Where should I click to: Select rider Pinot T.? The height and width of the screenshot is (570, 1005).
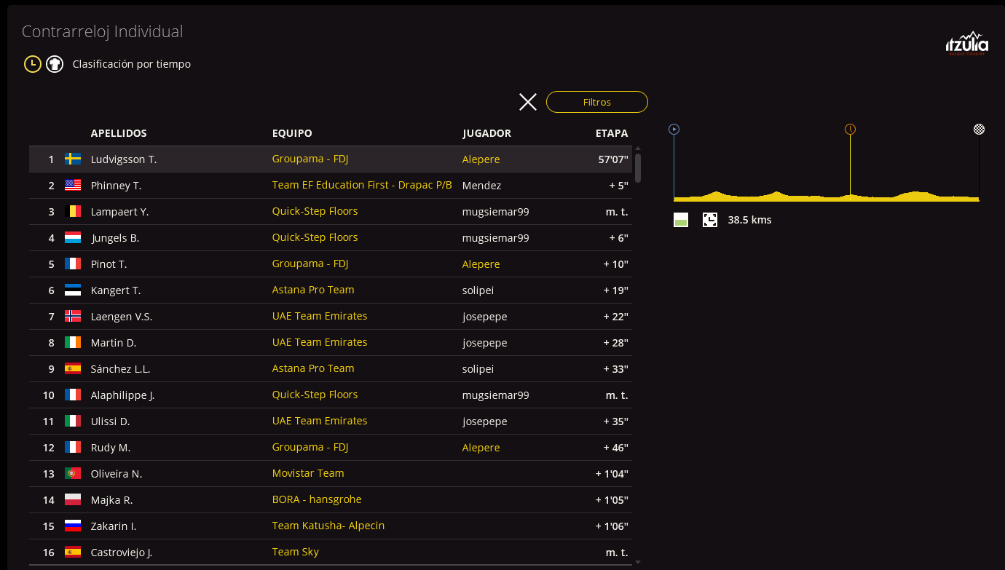coord(109,264)
